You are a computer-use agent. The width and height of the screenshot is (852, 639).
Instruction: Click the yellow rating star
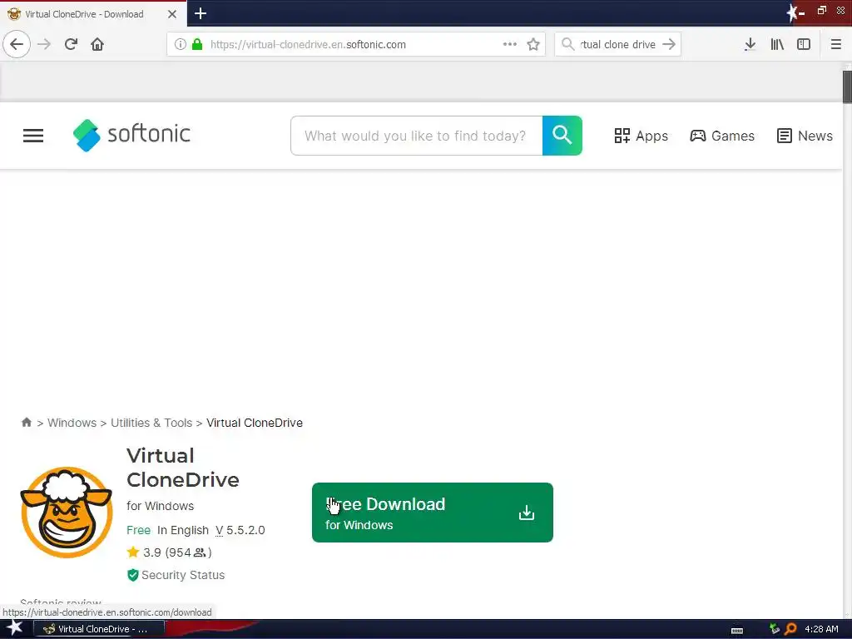[133, 552]
